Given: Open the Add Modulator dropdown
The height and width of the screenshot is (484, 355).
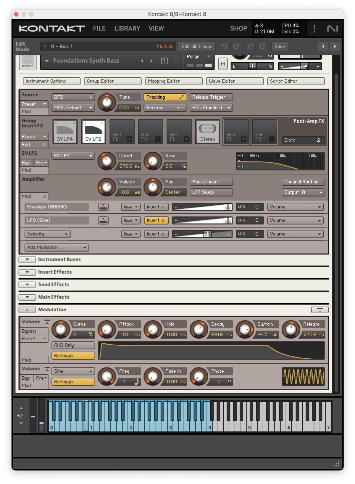Looking at the screenshot, I should click(57, 247).
